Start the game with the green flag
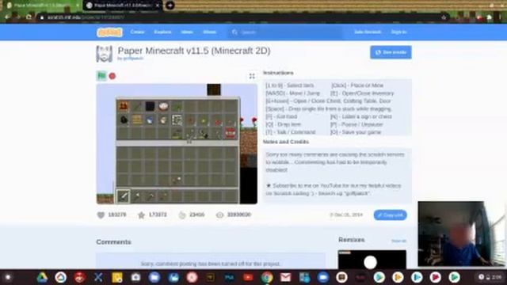 point(101,76)
